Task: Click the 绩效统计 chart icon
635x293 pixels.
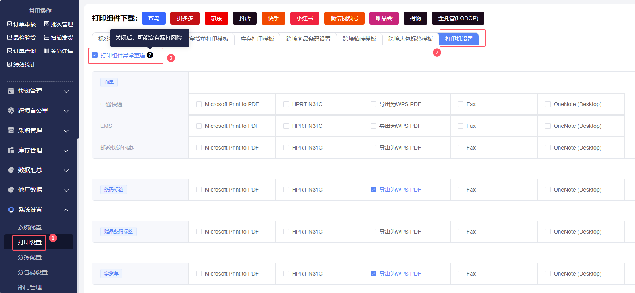Action: pos(10,65)
